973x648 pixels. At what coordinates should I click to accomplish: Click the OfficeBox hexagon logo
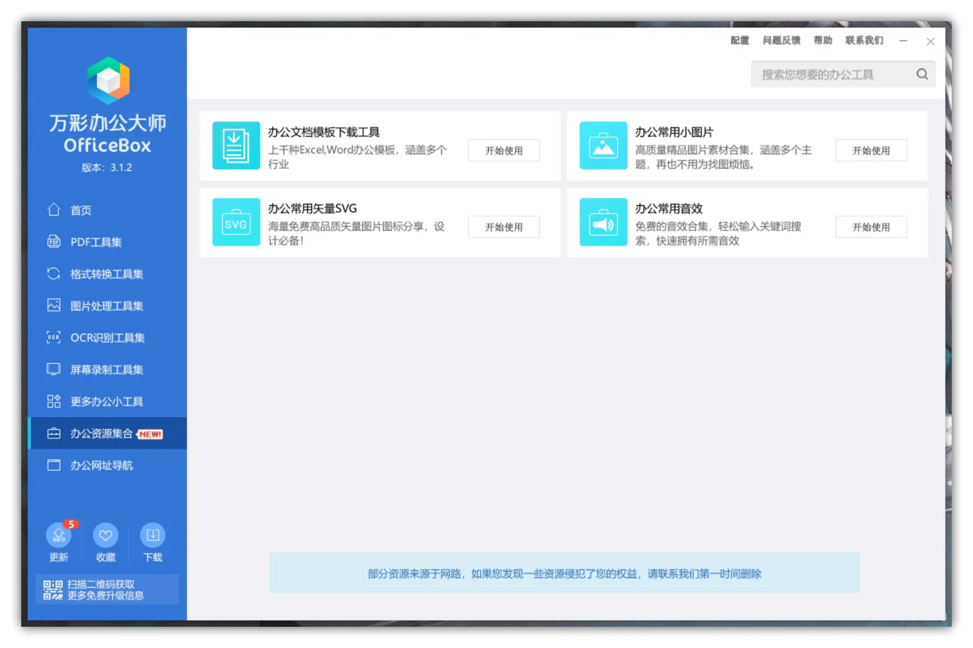(x=108, y=80)
